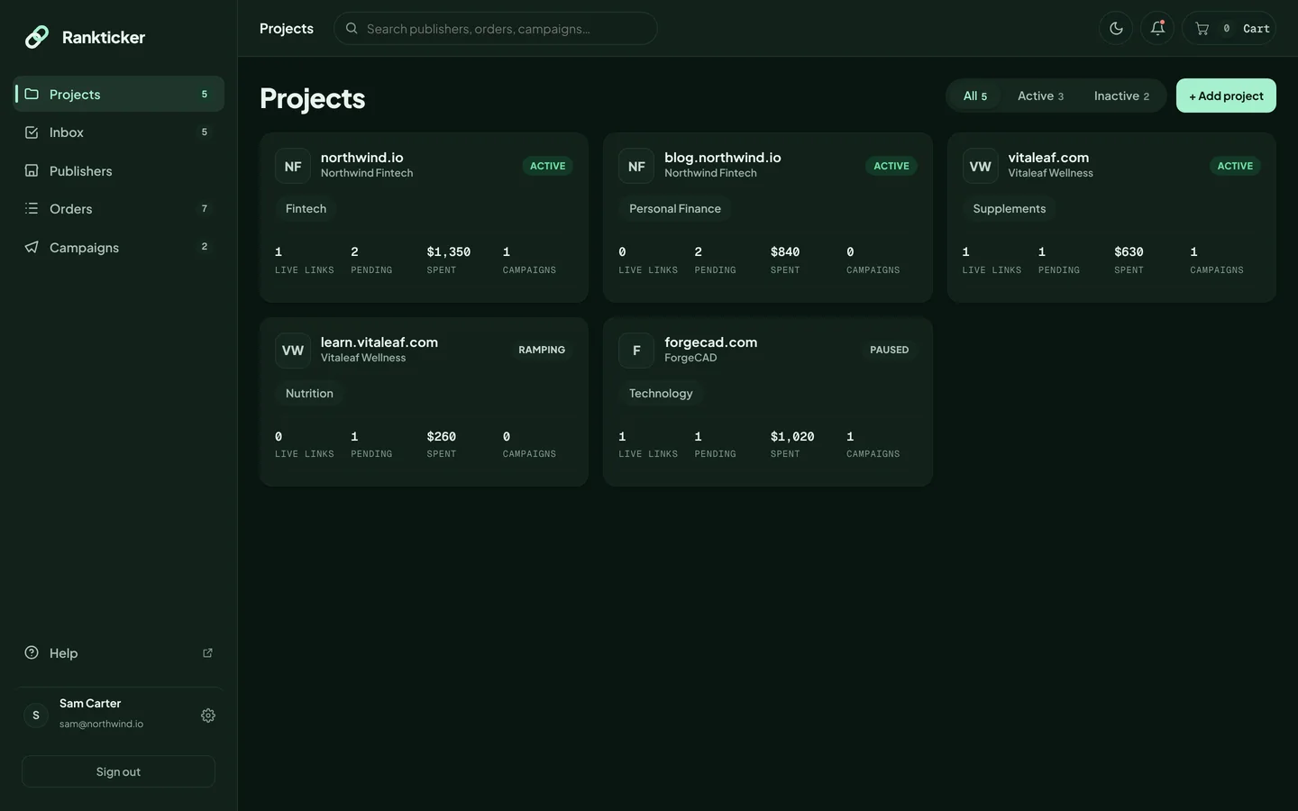Click the VW avatar on vitaleaf.com card
This screenshot has height=811, width=1298.
coord(980,166)
